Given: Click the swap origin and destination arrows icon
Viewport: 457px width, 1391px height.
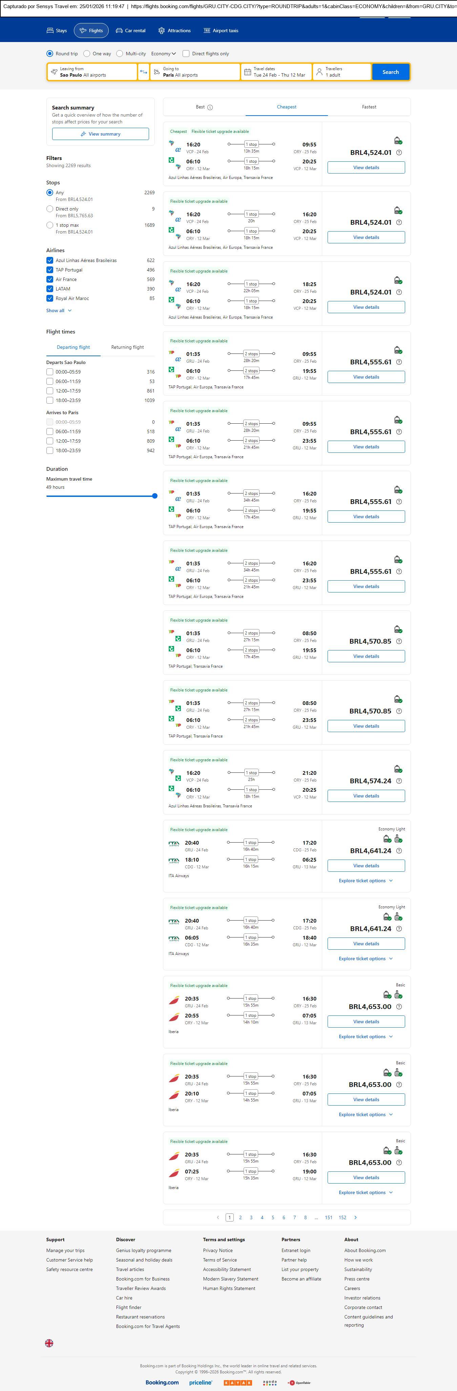Looking at the screenshot, I should coord(144,72).
